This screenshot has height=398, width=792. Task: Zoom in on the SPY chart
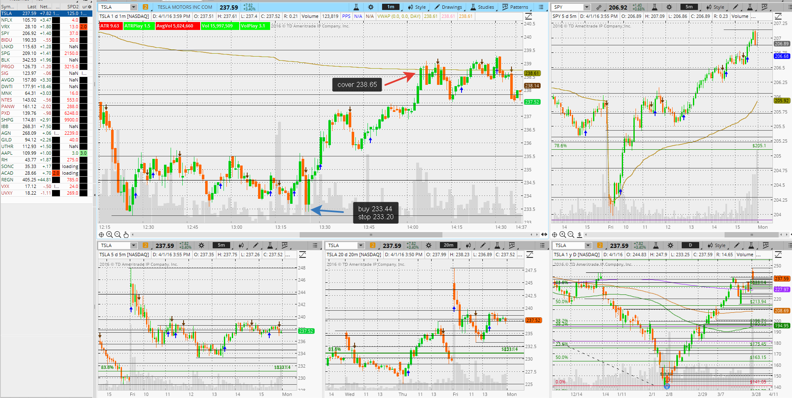(563, 235)
